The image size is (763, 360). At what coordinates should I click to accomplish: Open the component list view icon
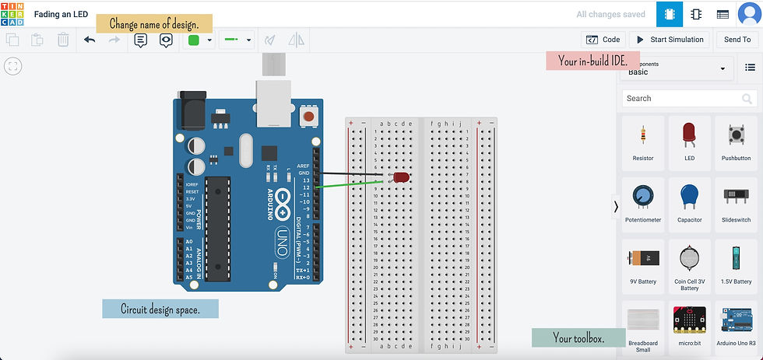pos(723,14)
